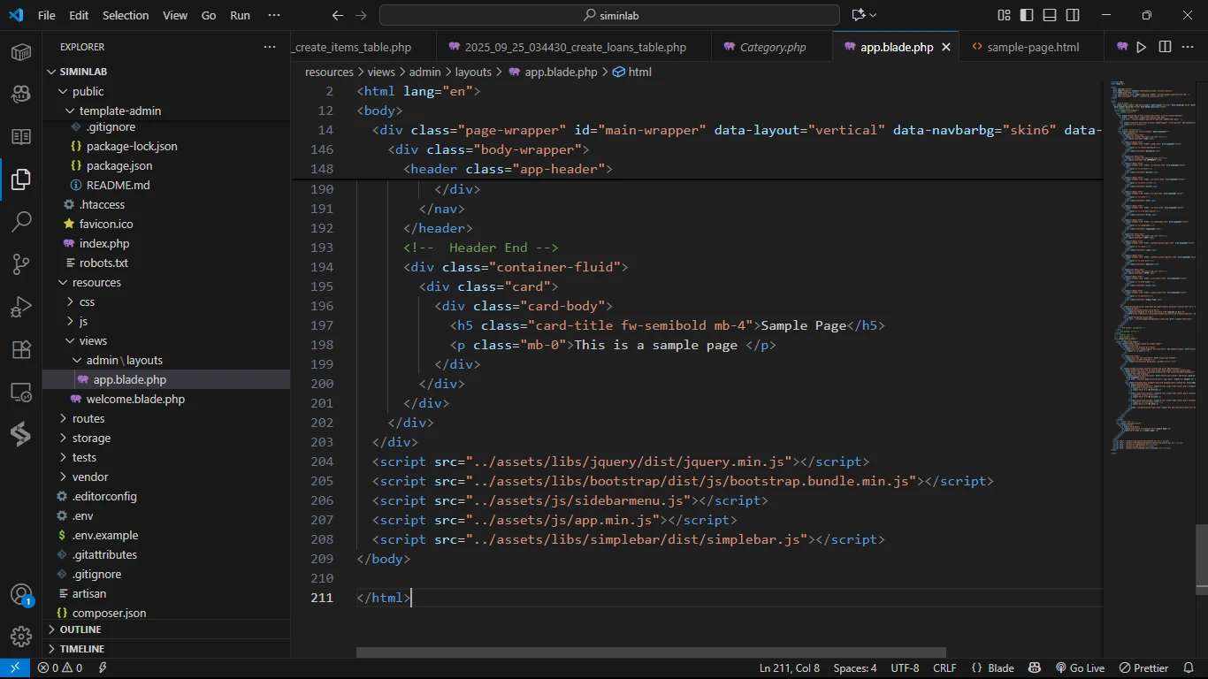Click the CRLF line ending indicator

[944, 668]
